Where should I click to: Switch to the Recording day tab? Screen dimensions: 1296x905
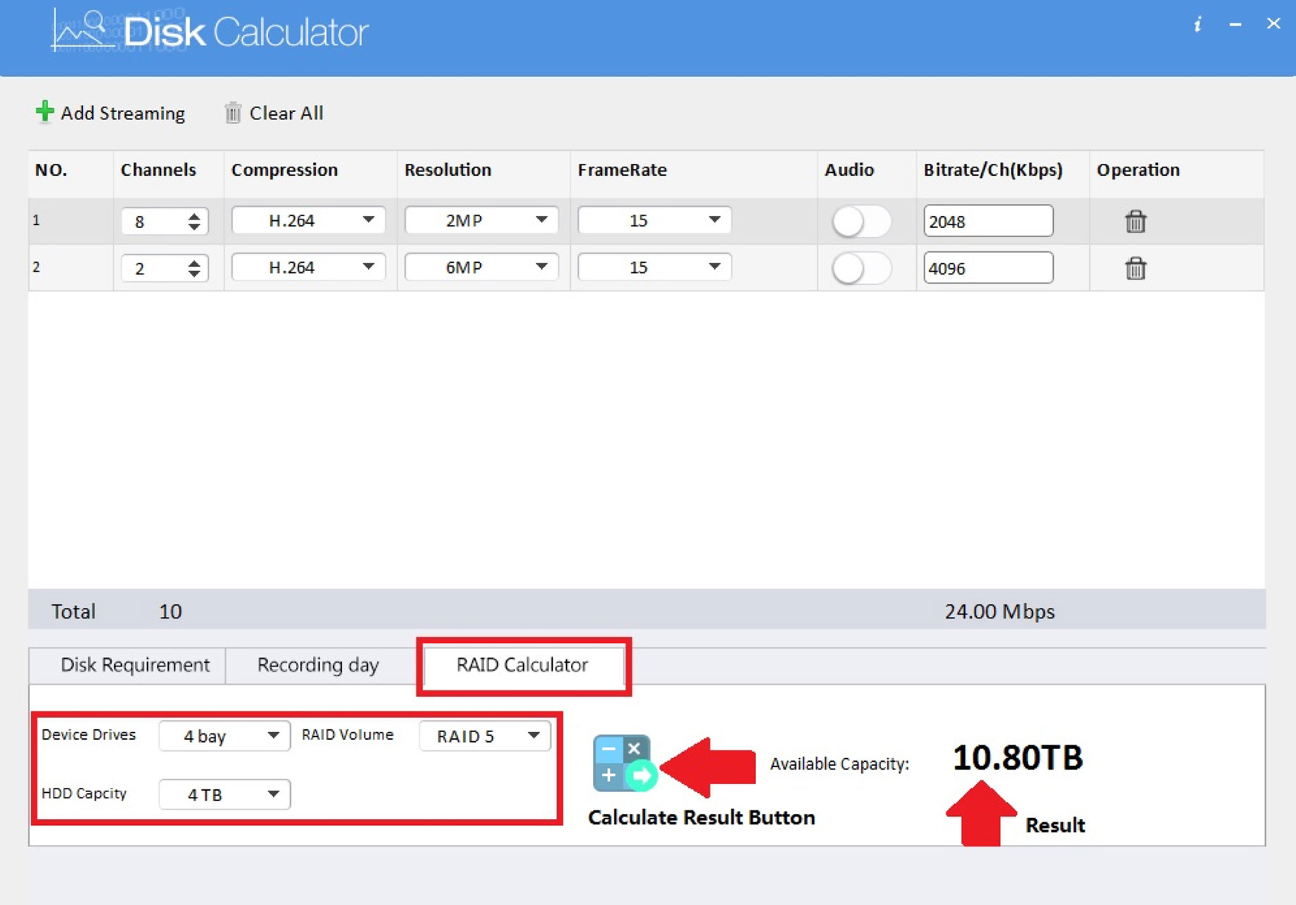click(318, 665)
